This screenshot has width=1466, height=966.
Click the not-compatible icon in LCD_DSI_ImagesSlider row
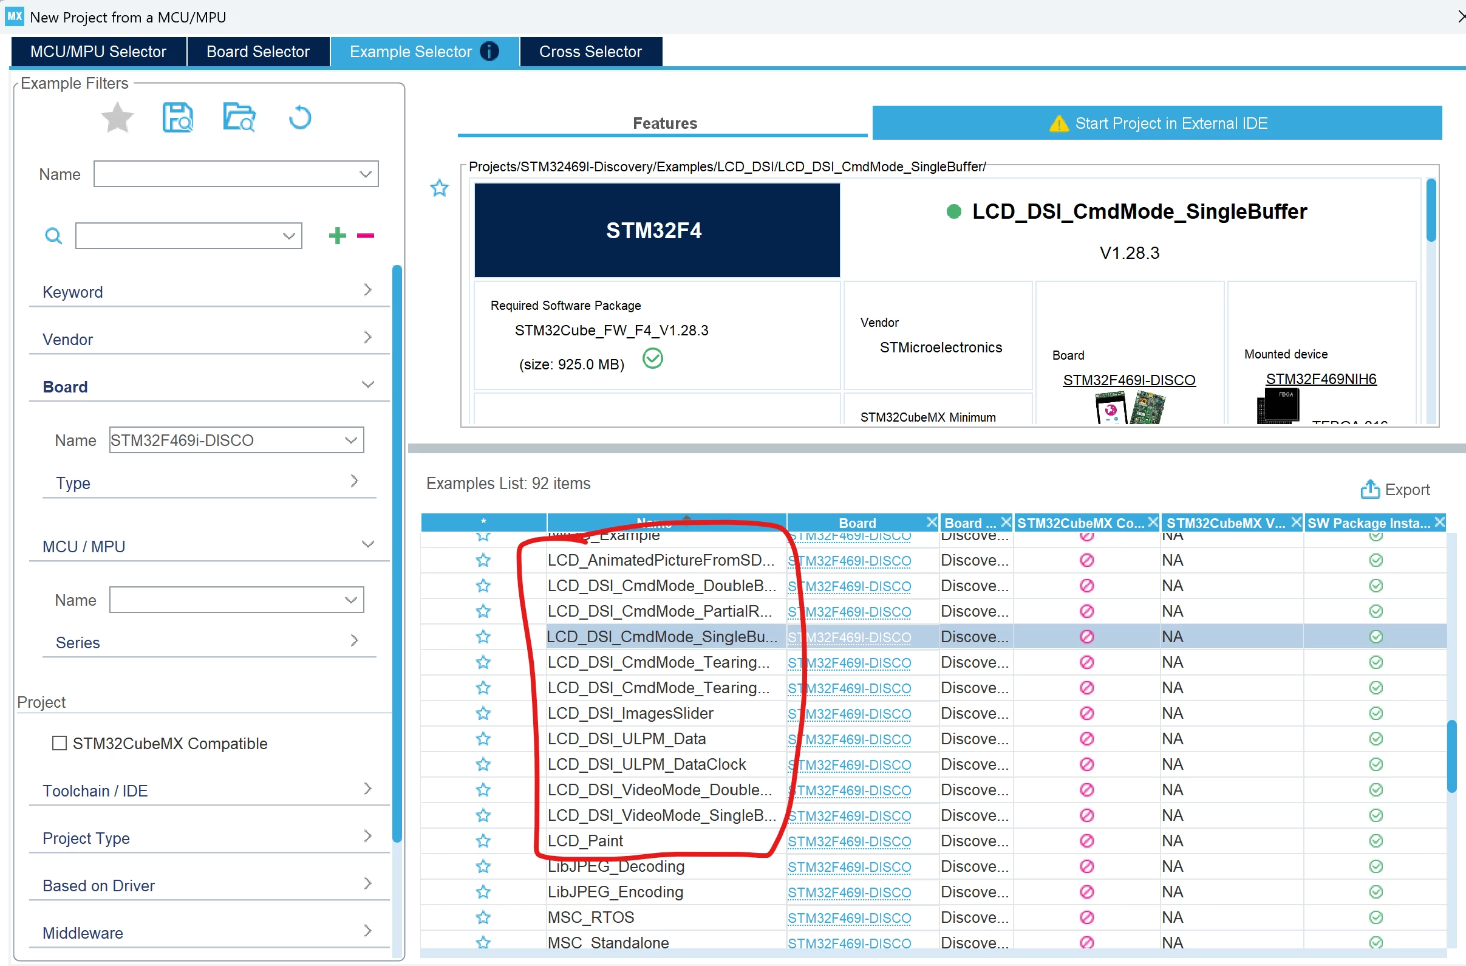coord(1087,713)
